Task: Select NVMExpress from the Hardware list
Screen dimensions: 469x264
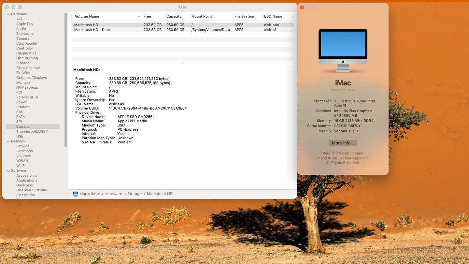Action: point(27,87)
